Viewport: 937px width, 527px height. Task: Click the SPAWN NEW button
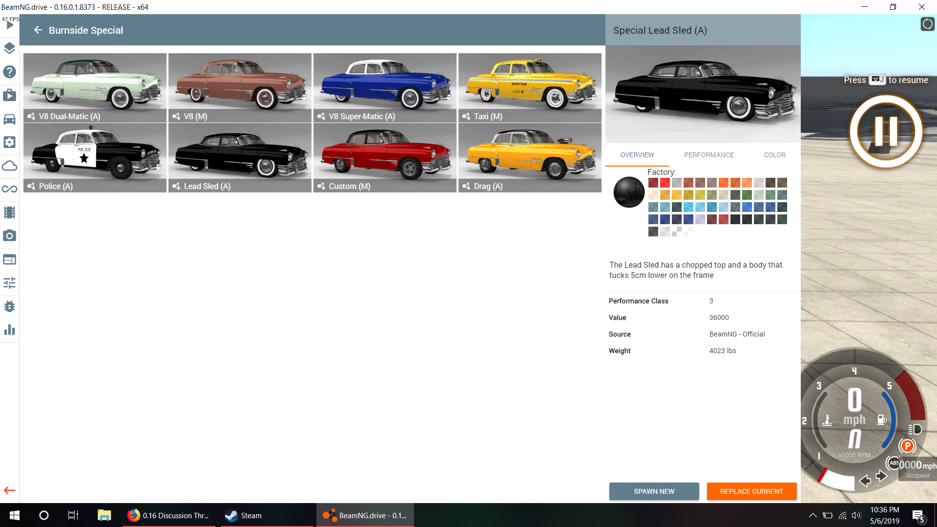pyautogui.click(x=654, y=491)
